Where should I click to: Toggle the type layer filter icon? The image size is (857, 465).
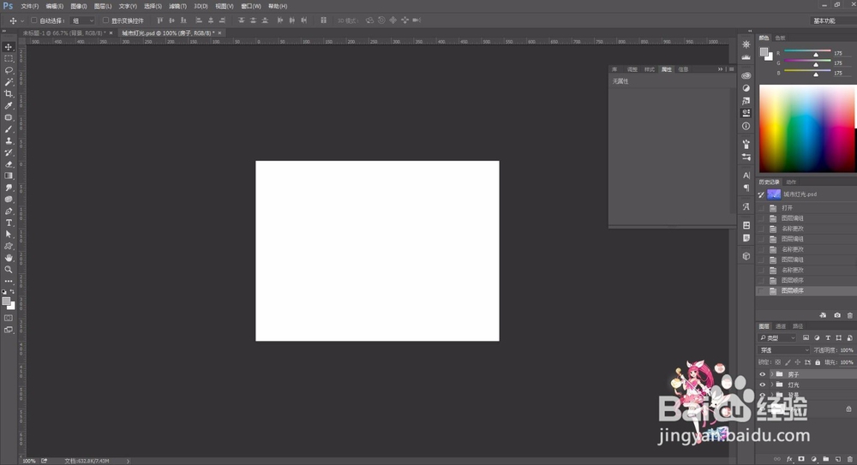click(x=828, y=338)
